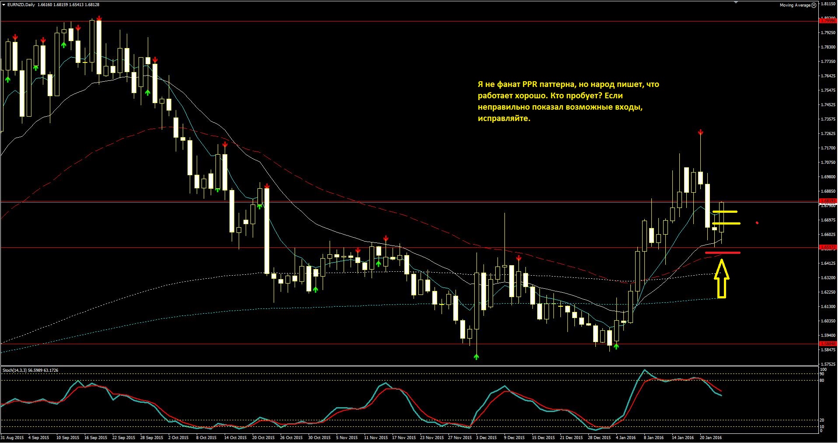Click the 1.69800 price scale label
This screenshot has width=838, height=443.
pyautogui.click(x=829, y=177)
